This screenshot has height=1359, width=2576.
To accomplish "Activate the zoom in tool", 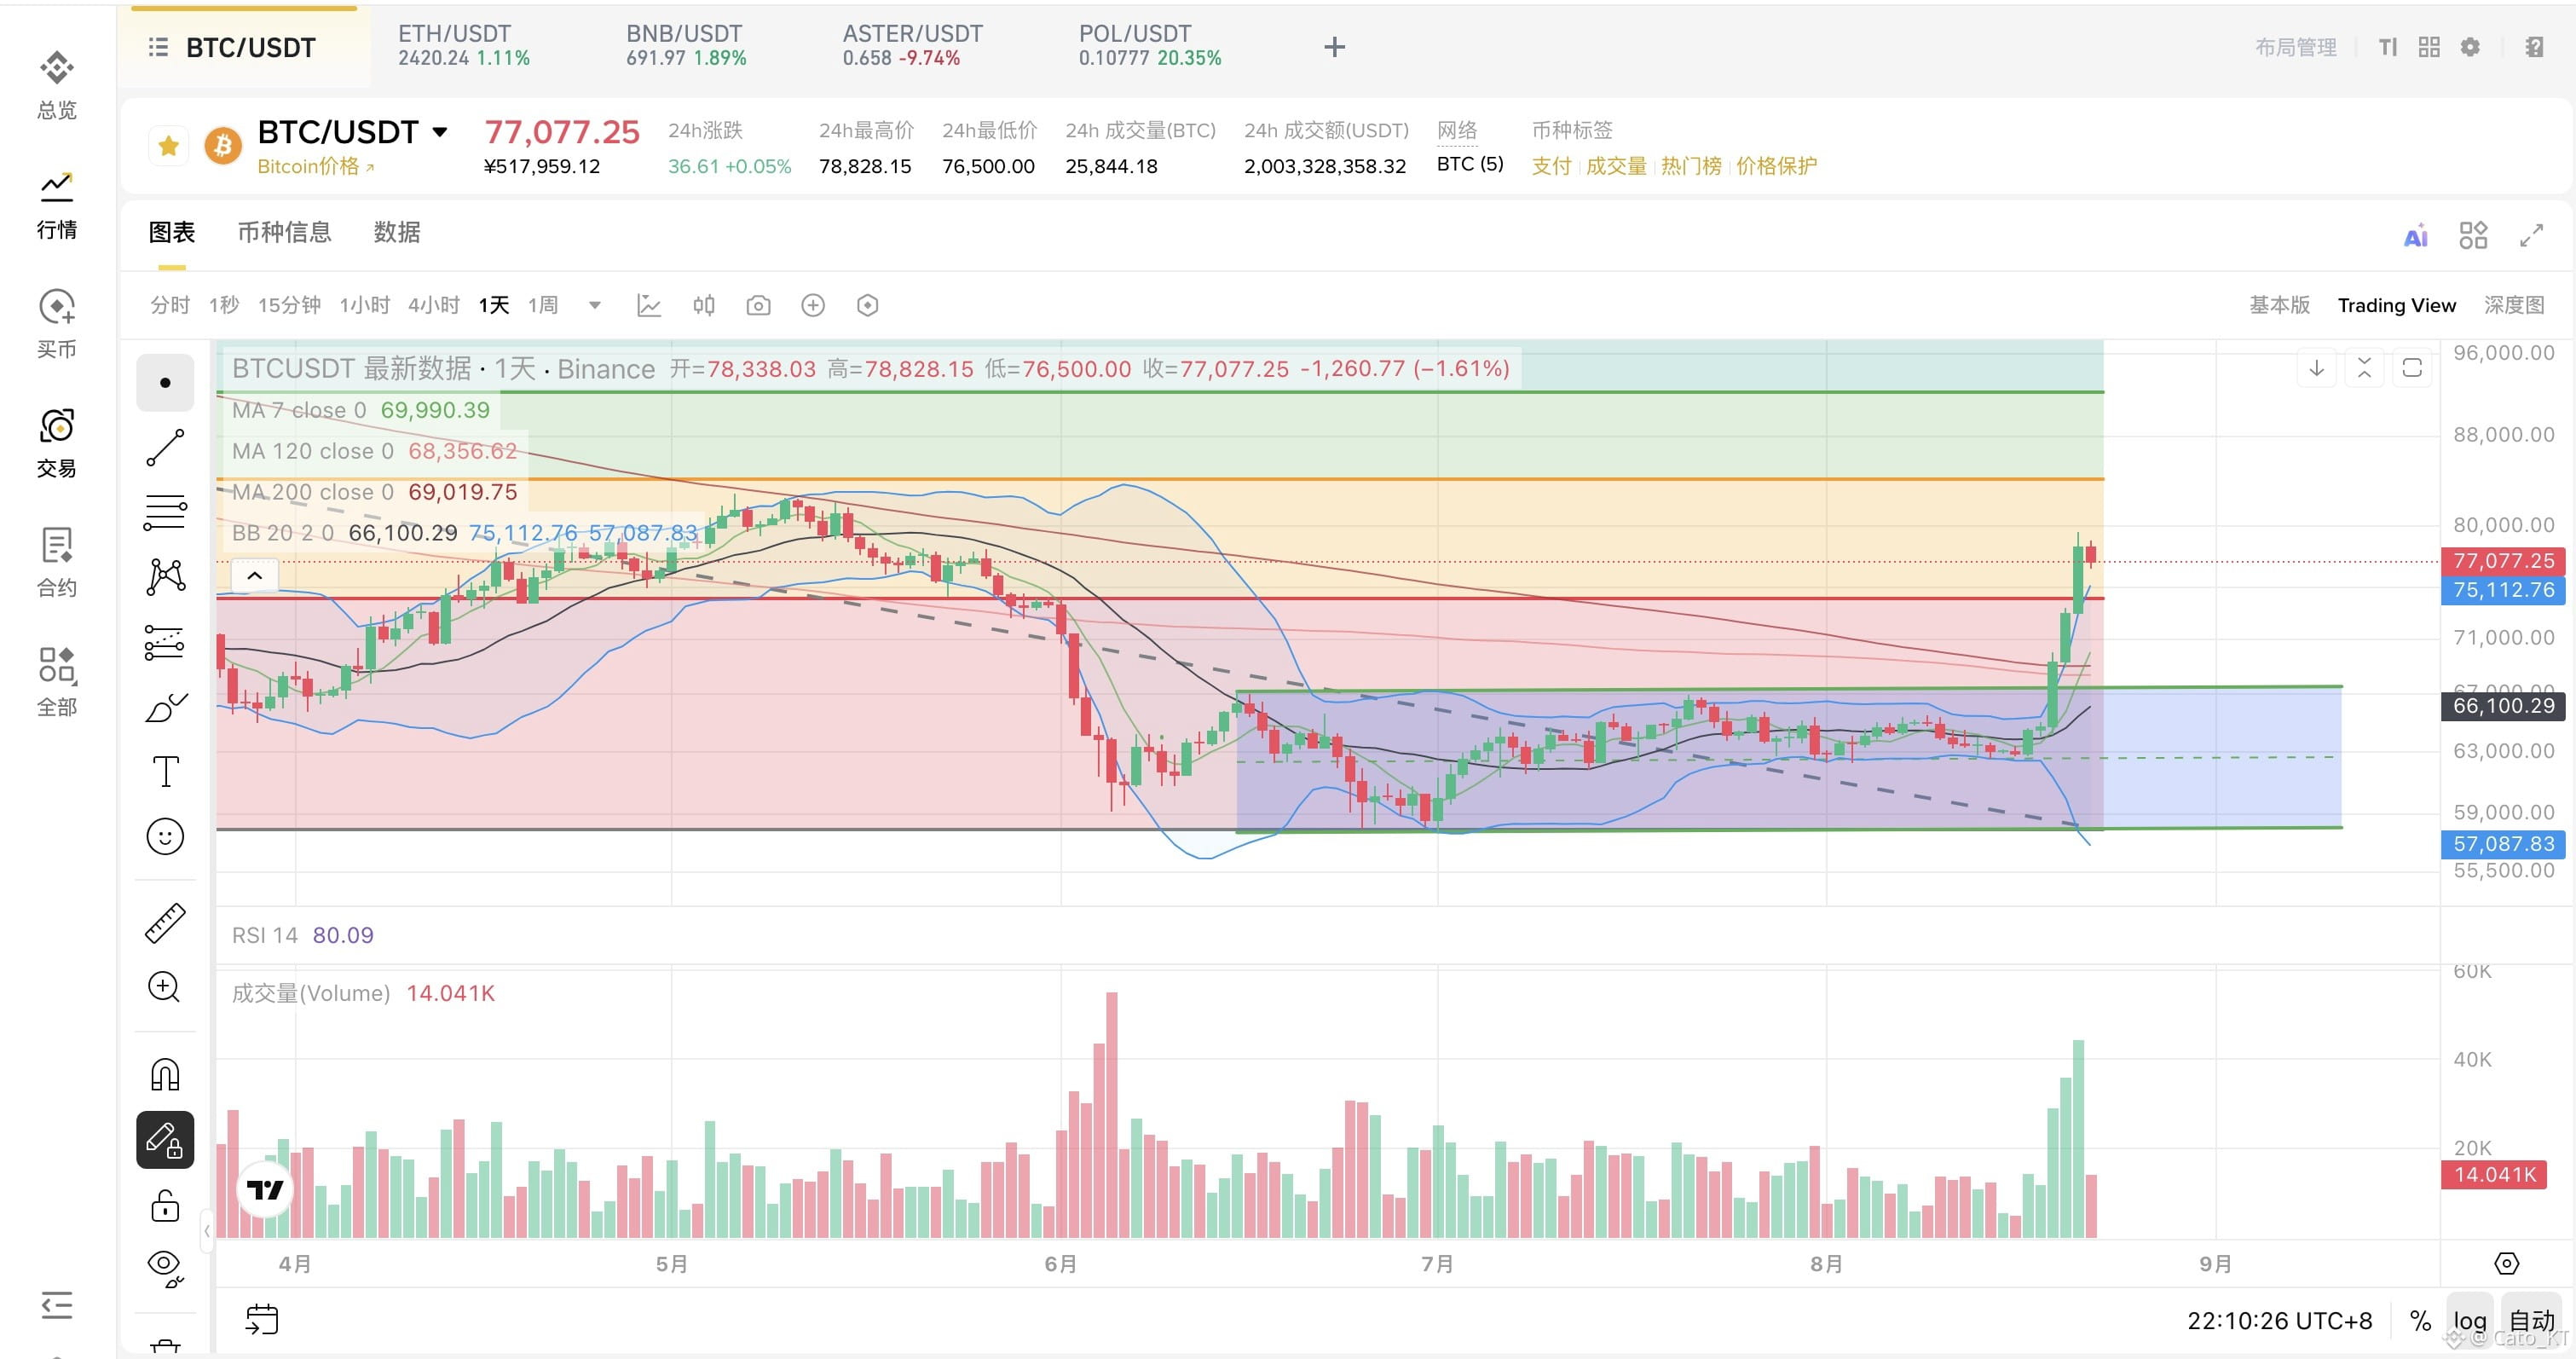I will [x=164, y=987].
